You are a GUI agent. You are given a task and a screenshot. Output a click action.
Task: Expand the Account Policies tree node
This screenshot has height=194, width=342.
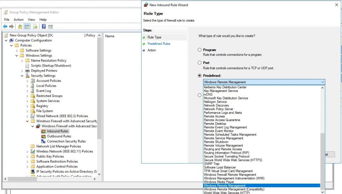click(27, 81)
